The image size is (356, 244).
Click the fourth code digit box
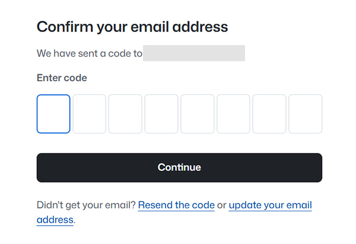pyautogui.click(x=161, y=114)
